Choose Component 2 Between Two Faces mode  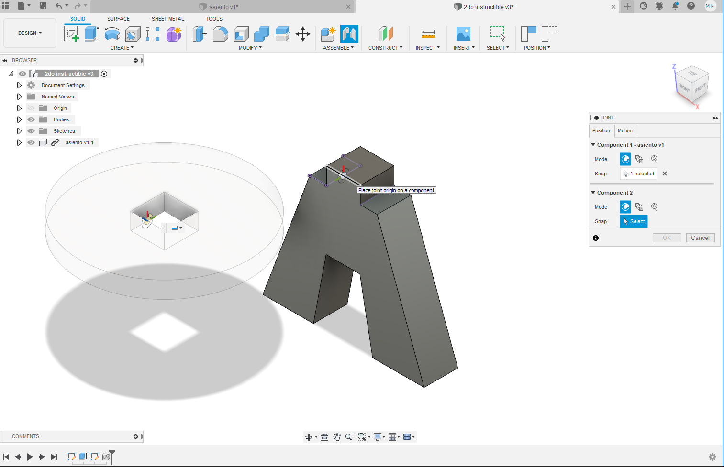pos(639,207)
